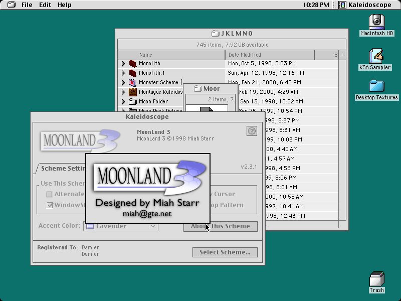The width and height of the screenshot is (401, 301).
Task: Open the Edit menu
Action: point(45,5)
